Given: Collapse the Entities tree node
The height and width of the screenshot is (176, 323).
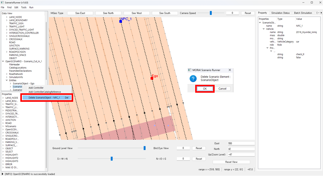Looking at the screenshot, I should [x=7, y=80].
